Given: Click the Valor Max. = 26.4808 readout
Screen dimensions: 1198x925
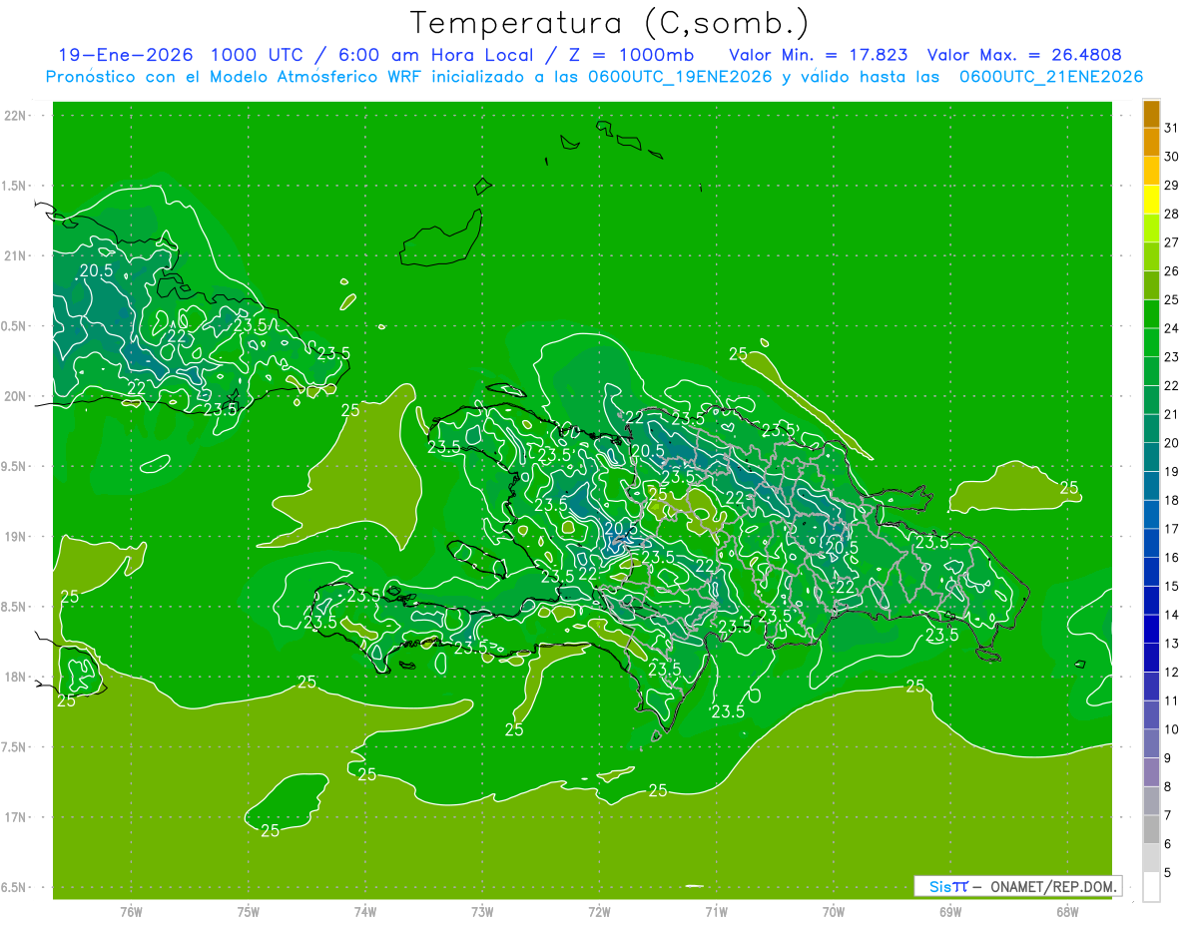Looking at the screenshot, I should pyautogui.click(x=1032, y=55).
